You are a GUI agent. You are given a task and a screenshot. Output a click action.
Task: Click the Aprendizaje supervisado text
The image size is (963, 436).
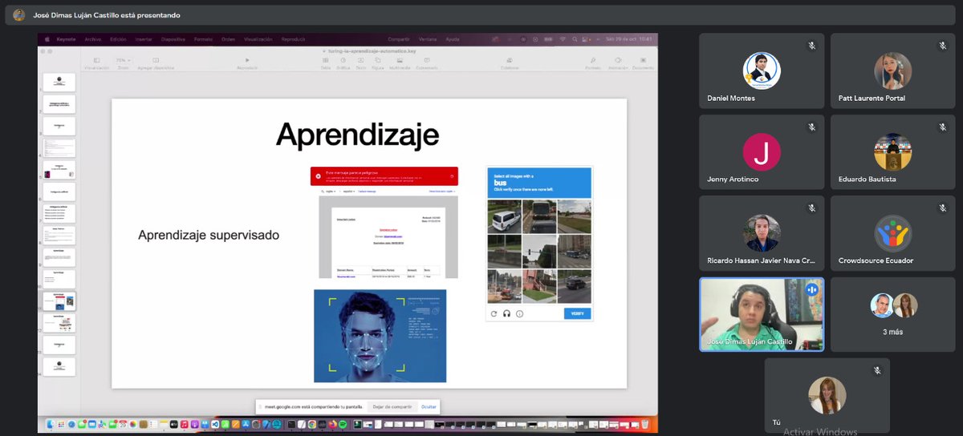209,236
